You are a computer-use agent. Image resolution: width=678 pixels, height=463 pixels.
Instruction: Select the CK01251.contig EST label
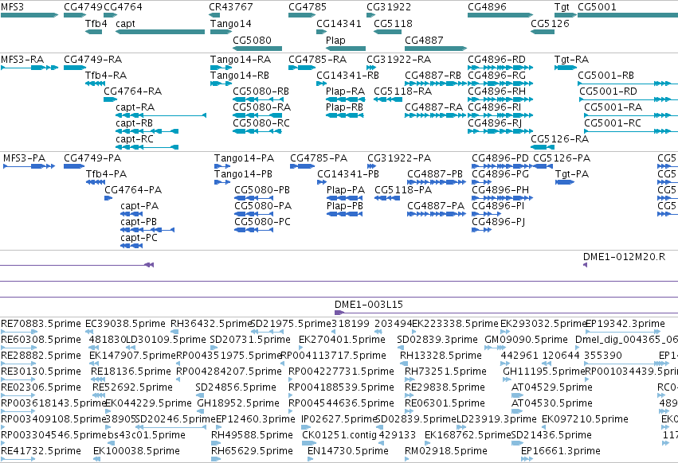[x=339, y=435]
